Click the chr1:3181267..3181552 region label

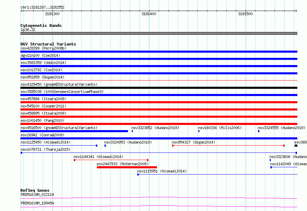[x=42, y=7]
